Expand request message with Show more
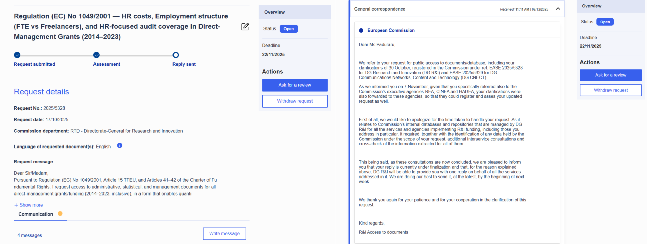This screenshot has height=244, width=659. coord(31,205)
